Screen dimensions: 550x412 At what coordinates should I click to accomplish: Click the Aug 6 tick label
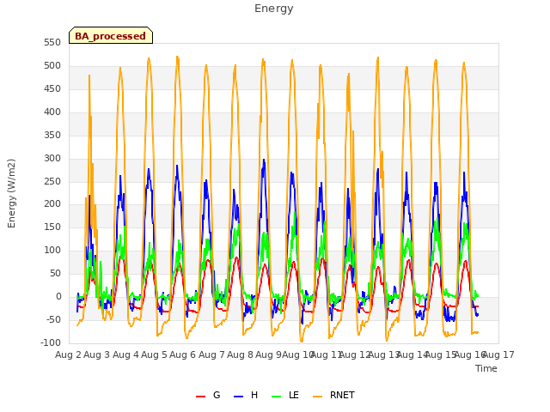tap(183, 354)
